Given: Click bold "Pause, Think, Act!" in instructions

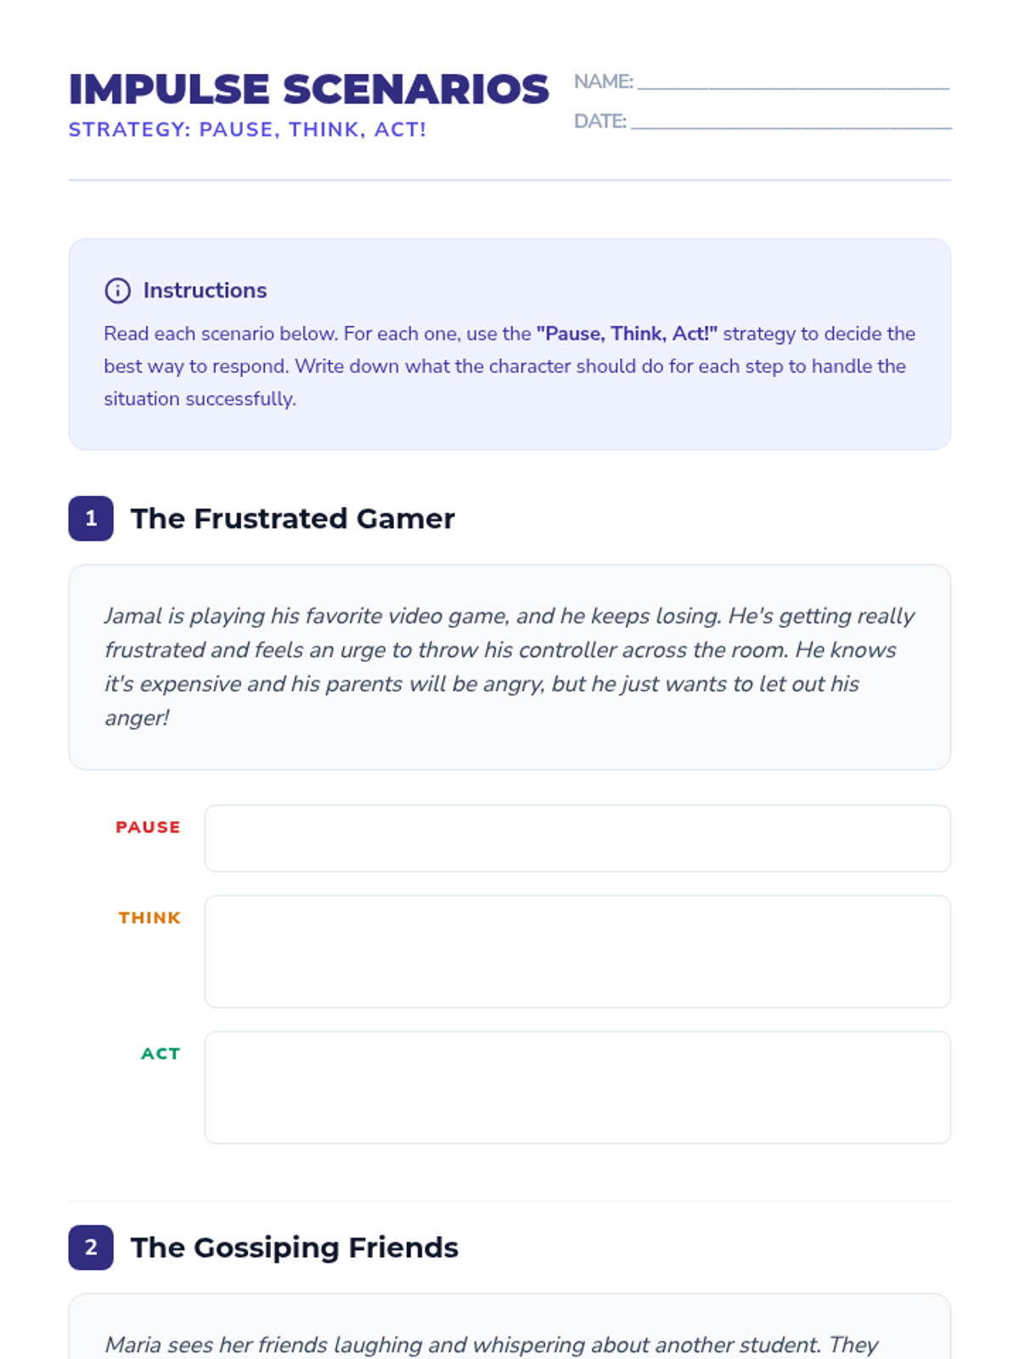Looking at the screenshot, I should coord(627,334).
